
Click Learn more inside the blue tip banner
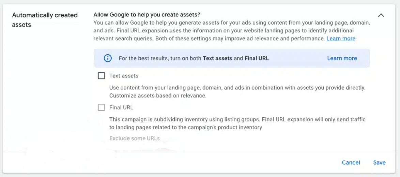342,58
